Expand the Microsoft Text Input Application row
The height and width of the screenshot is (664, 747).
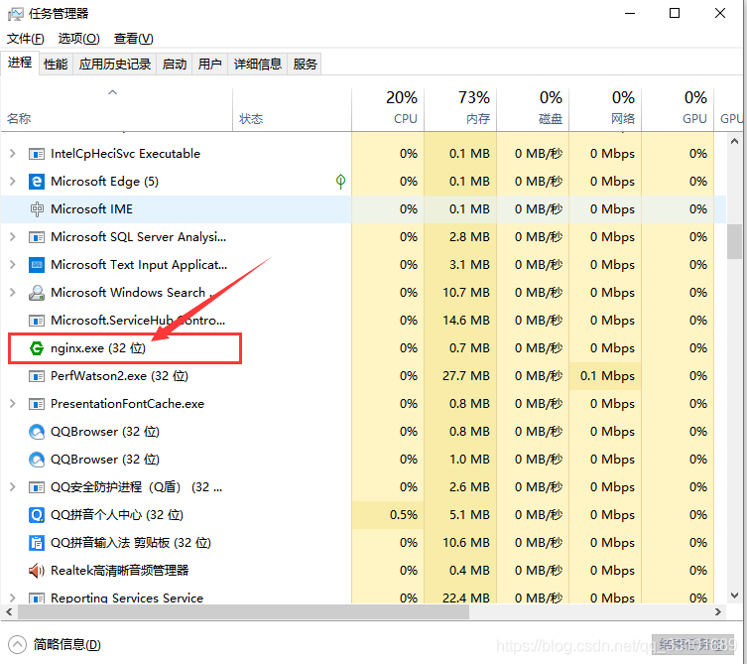[x=13, y=265]
